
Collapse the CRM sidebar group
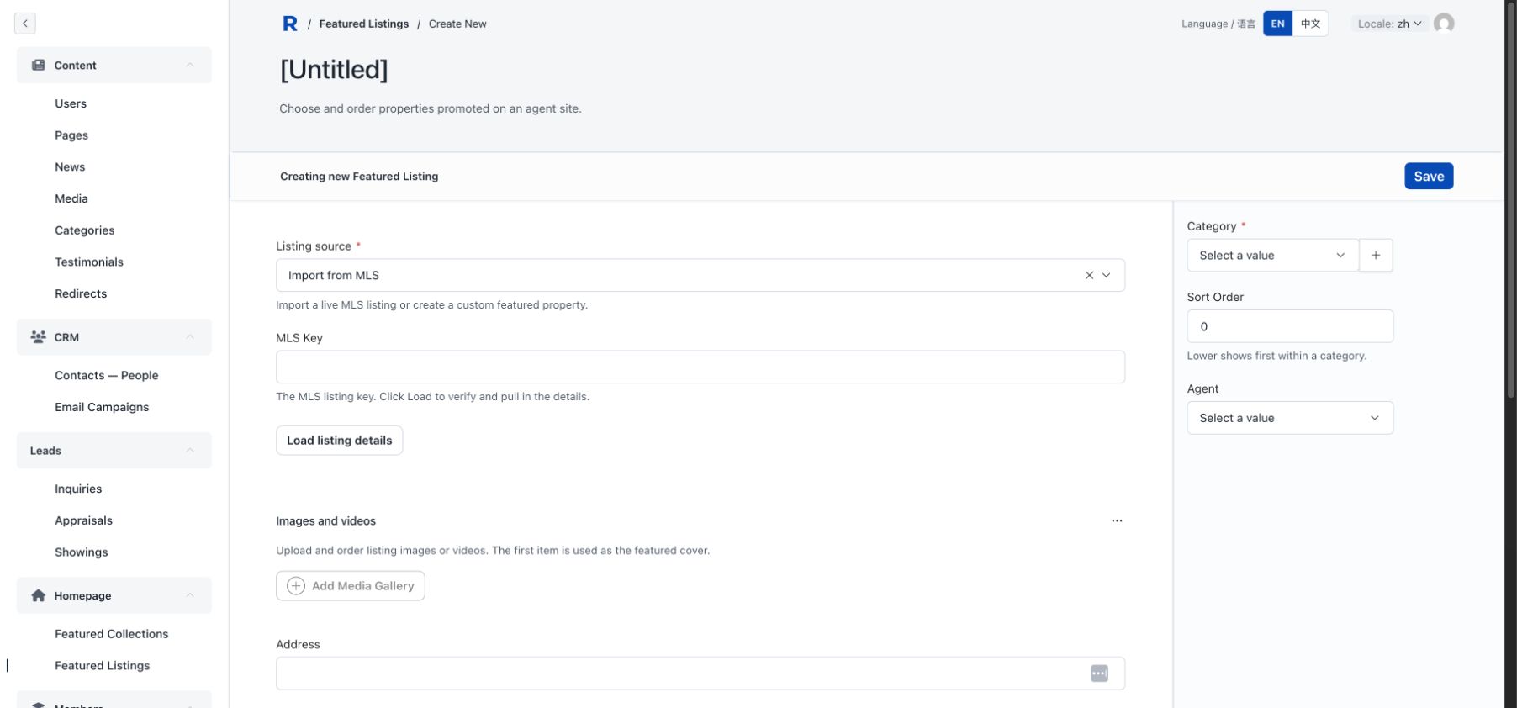(190, 336)
